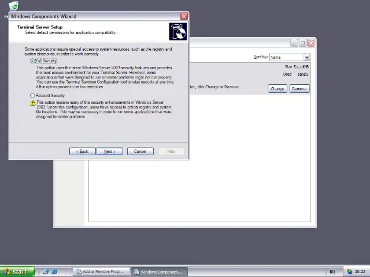Click the yellow warning icon under Relaxed Security

click(33, 103)
